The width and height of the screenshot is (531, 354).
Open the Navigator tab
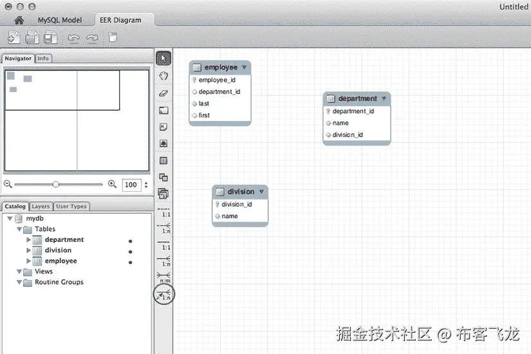pyautogui.click(x=18, y=59)
